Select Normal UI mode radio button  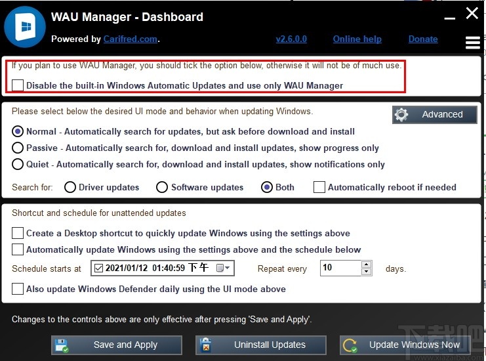click(x=18, y=131)
